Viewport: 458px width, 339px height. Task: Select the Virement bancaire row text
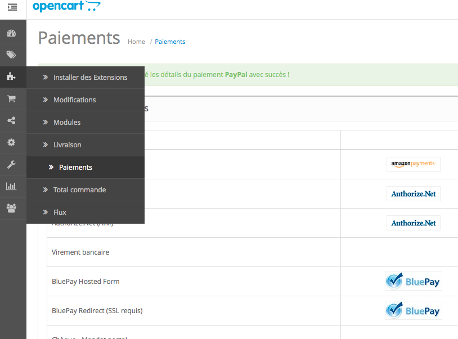(80, 252)
